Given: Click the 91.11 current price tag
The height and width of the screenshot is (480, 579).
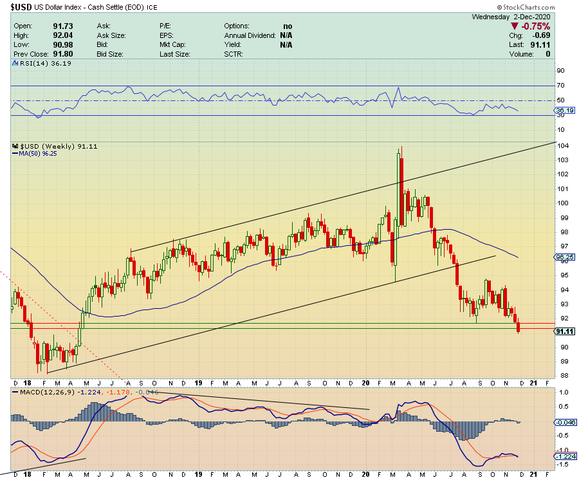Looking at the screenshot, I should [565, 331].
